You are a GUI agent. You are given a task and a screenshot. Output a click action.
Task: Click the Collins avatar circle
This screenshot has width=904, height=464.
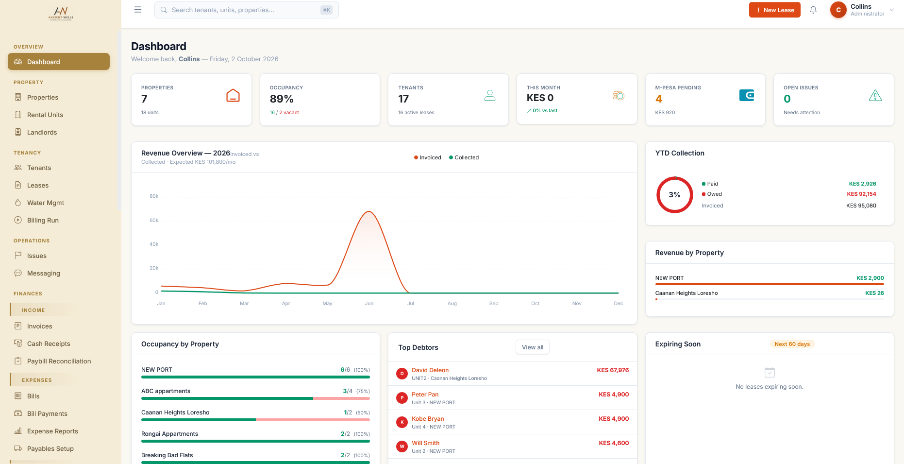(838, 10)
